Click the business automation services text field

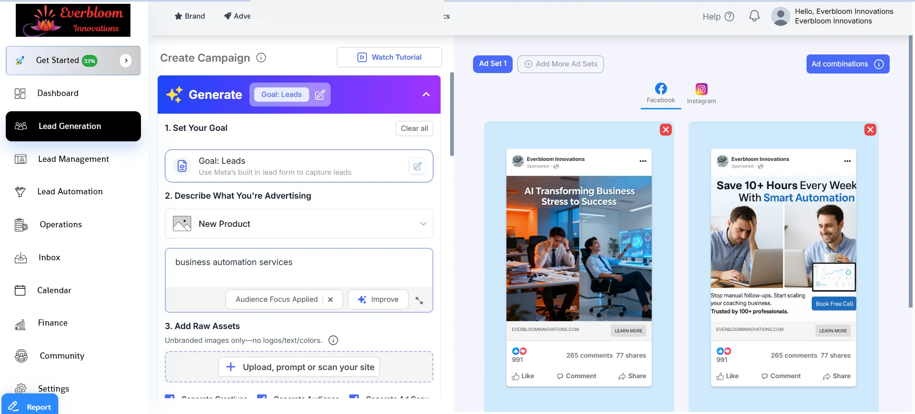click(x=299, y=267)
